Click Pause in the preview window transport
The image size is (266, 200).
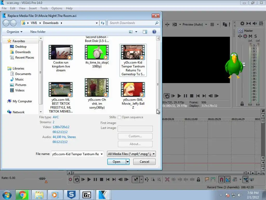[185, 96]
